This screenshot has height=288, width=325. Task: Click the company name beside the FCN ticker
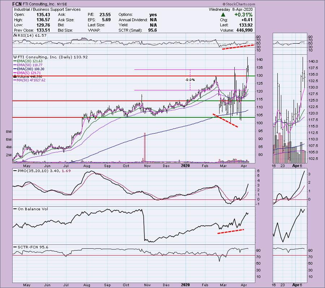tap(40, 4)
